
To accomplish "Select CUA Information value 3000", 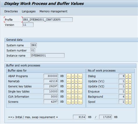I will 51,97.
